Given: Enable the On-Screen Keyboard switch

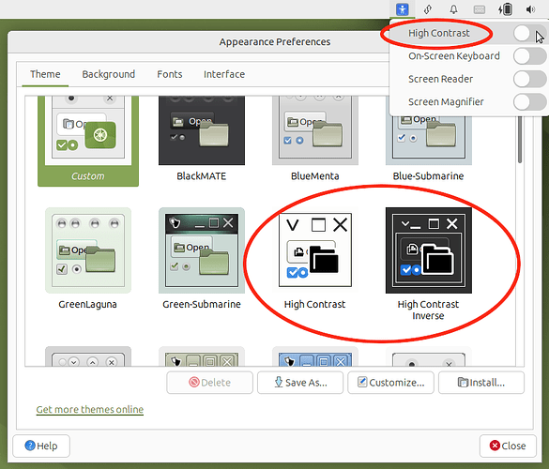Looking at the screenshot, I should (529, 56).
